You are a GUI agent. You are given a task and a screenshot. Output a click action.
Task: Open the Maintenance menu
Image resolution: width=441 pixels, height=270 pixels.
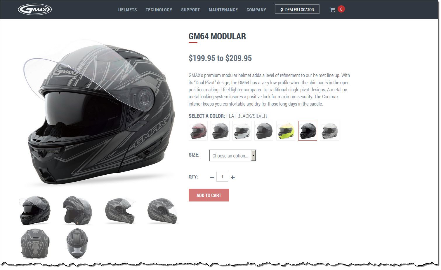point(223,10)
